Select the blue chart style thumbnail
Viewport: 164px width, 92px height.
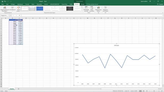tap(40, 8)
